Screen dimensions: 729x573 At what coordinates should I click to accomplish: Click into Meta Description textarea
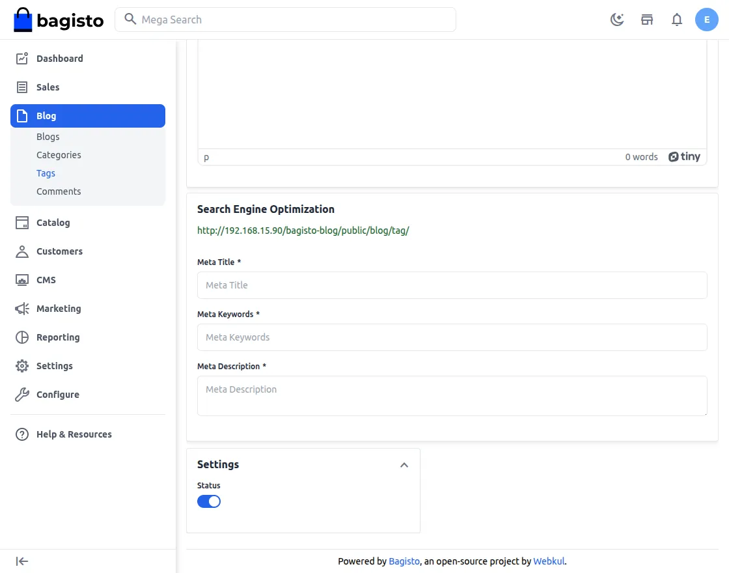[452, 396]
